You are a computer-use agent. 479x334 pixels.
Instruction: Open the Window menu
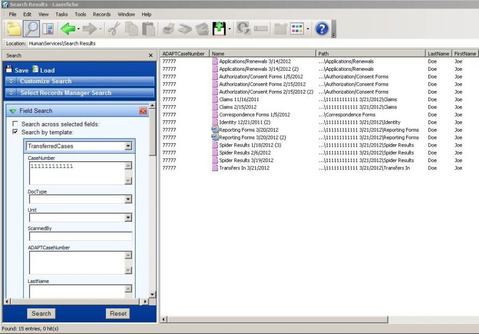pos(126,15)
